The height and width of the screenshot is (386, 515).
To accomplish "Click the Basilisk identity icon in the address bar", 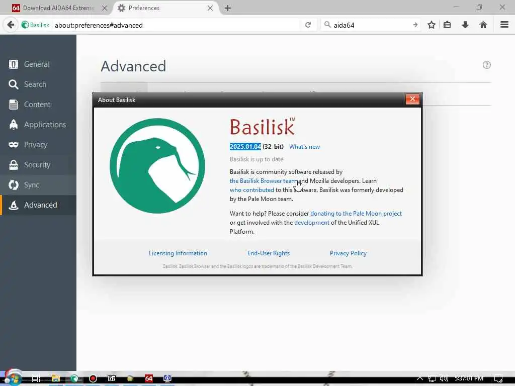I will pyautogui.click(x=35, y=25).
